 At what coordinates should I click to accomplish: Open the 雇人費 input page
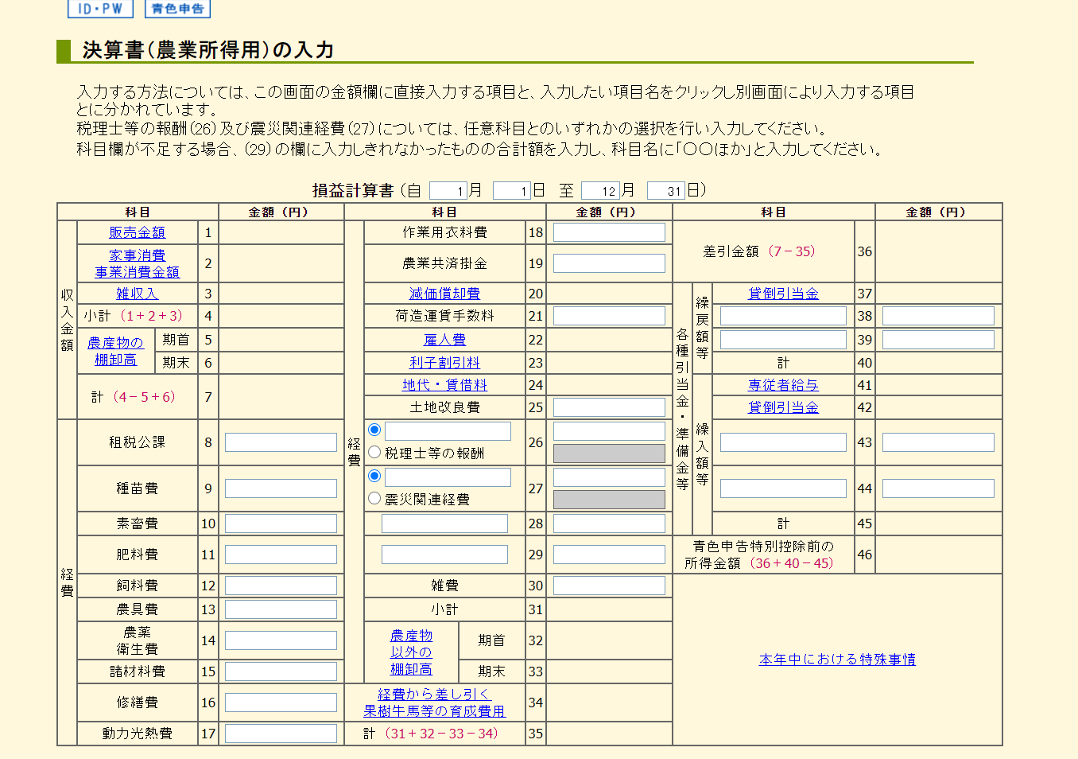pos(444,339)
